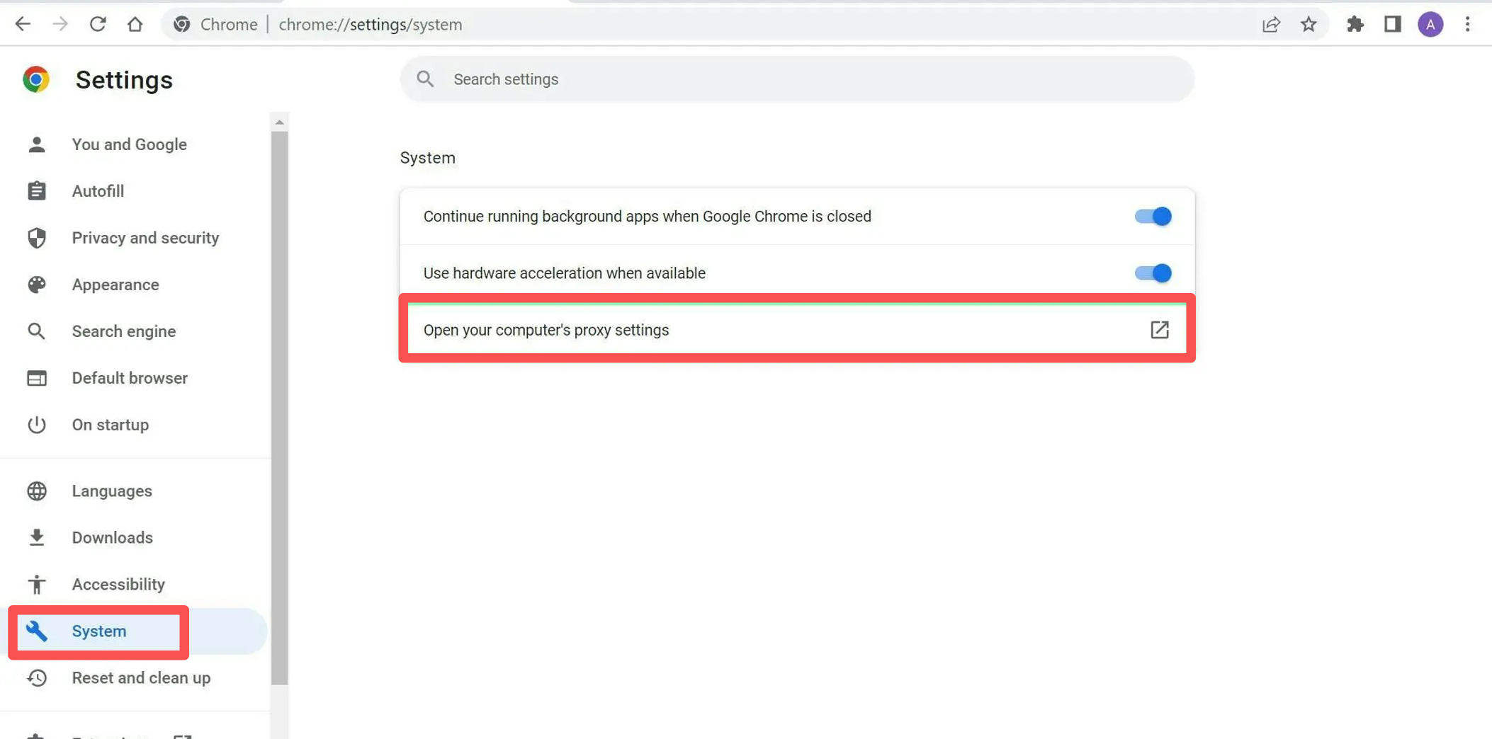Screen dimensions: 1492x739
Task: Click the Chrome logo beside Settings
Action: tap(36, 79)
